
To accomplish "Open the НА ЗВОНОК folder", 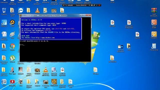I will click(112, 58).
